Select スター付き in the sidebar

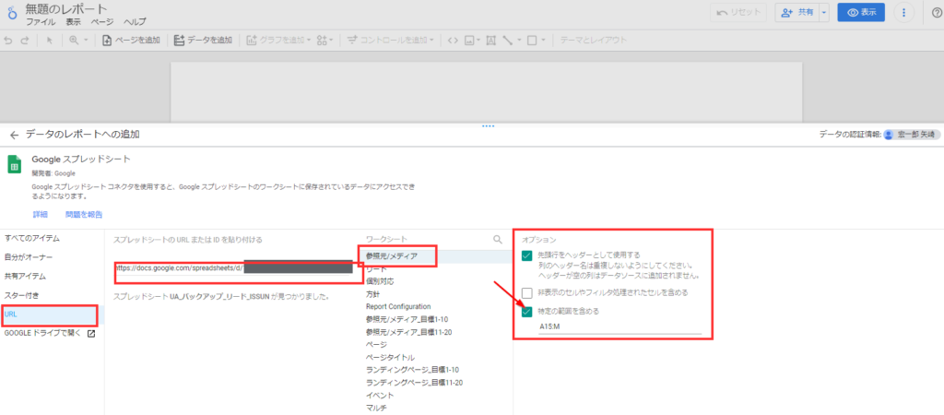22,296
